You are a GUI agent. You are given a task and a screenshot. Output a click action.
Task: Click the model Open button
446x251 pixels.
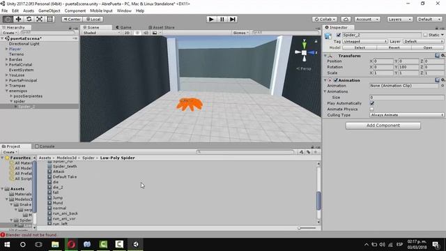pos(427,47)
